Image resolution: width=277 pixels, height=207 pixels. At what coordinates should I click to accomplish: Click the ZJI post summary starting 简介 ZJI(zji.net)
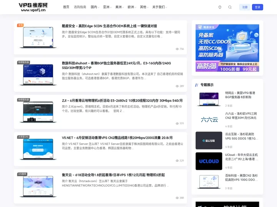click(x=122, y=109)
